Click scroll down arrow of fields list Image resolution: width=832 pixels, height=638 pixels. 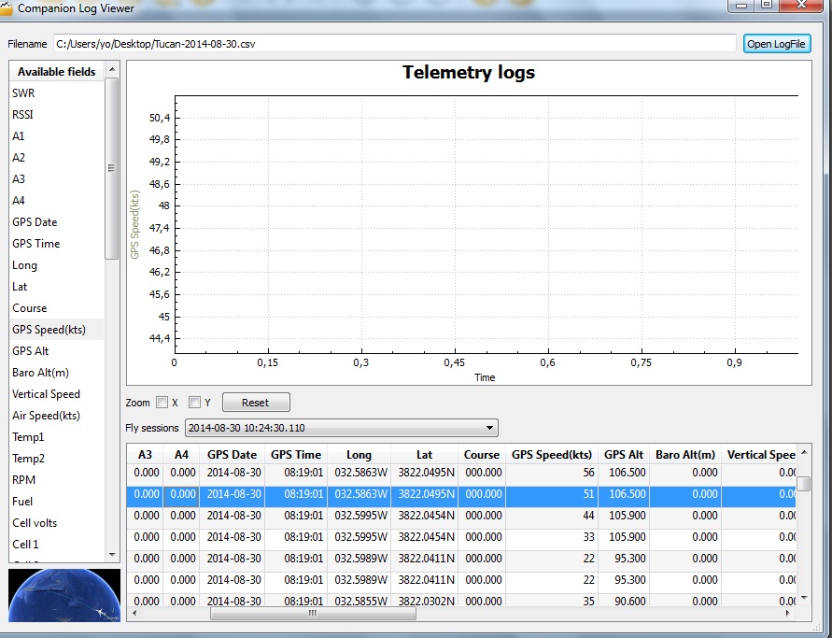coord(112,554)
